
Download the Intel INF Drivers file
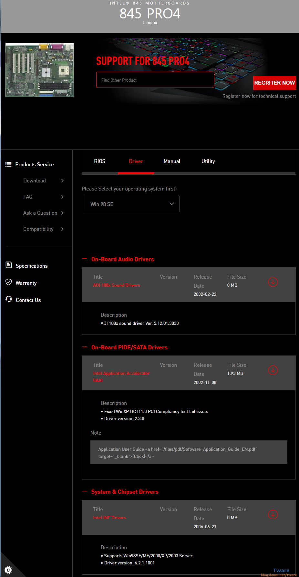(x=273, y=514)
